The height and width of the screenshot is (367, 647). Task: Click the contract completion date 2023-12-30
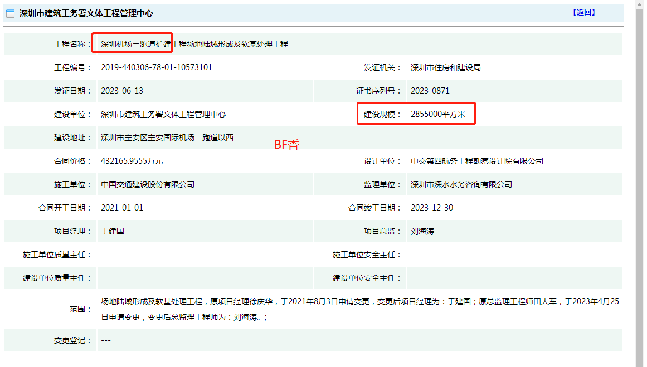click(432, 208)
